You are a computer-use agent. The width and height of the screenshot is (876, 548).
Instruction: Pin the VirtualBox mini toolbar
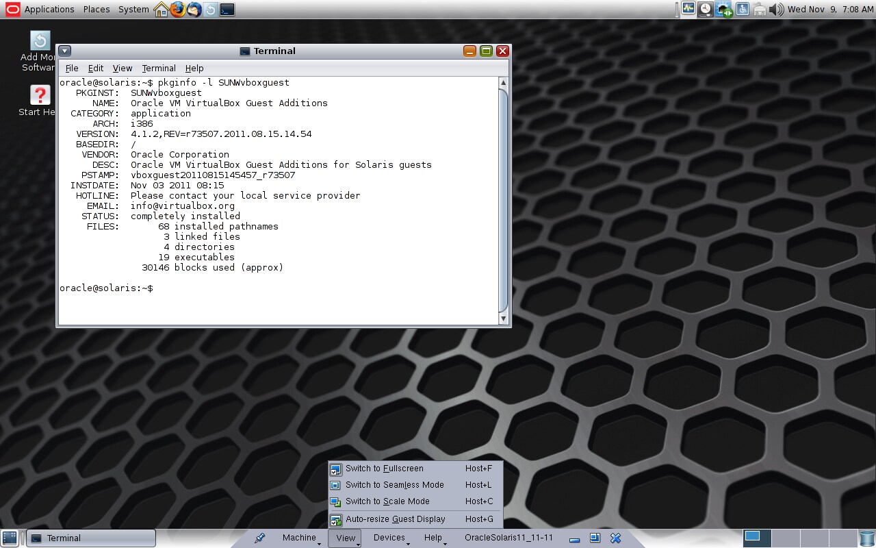tap(259, 538)
